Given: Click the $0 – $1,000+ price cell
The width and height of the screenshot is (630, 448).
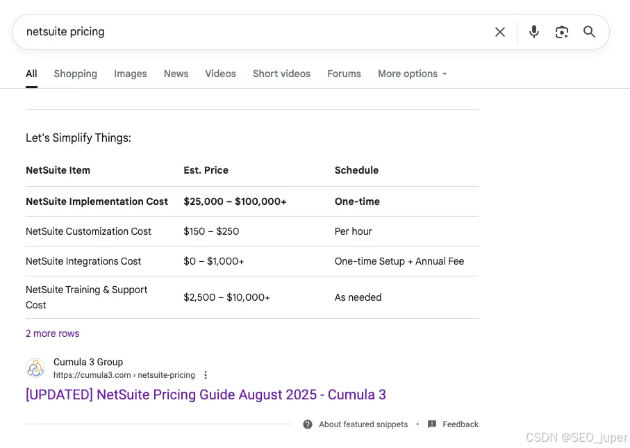Looking at the screenshot, I should point(214,261).
